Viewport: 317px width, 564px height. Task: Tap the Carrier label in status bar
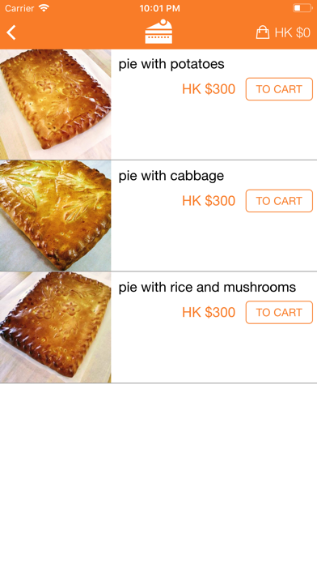coord(19,8)
